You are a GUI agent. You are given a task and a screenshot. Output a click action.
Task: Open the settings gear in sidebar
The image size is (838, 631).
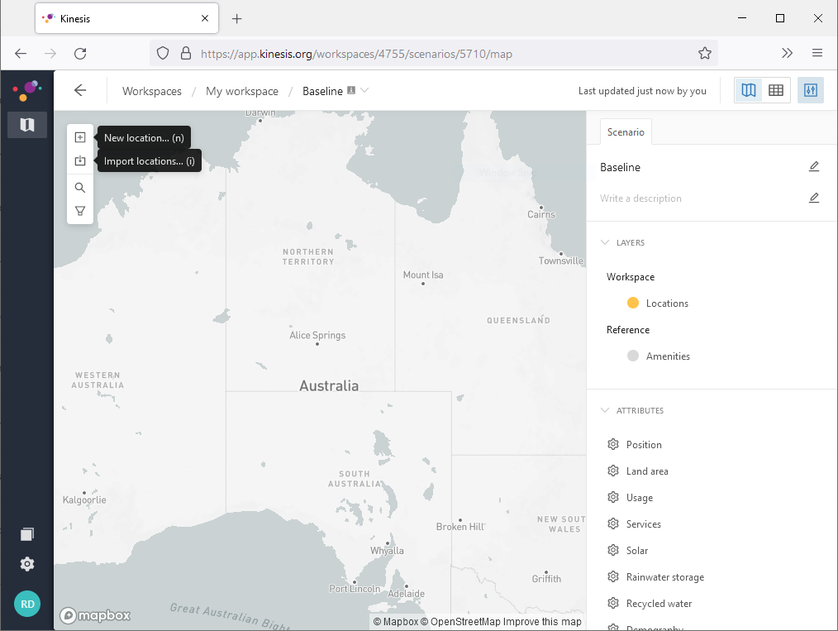point(27,564)
